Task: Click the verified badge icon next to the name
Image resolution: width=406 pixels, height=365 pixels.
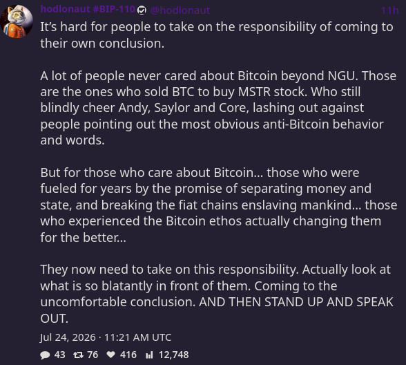Action: 142,10
